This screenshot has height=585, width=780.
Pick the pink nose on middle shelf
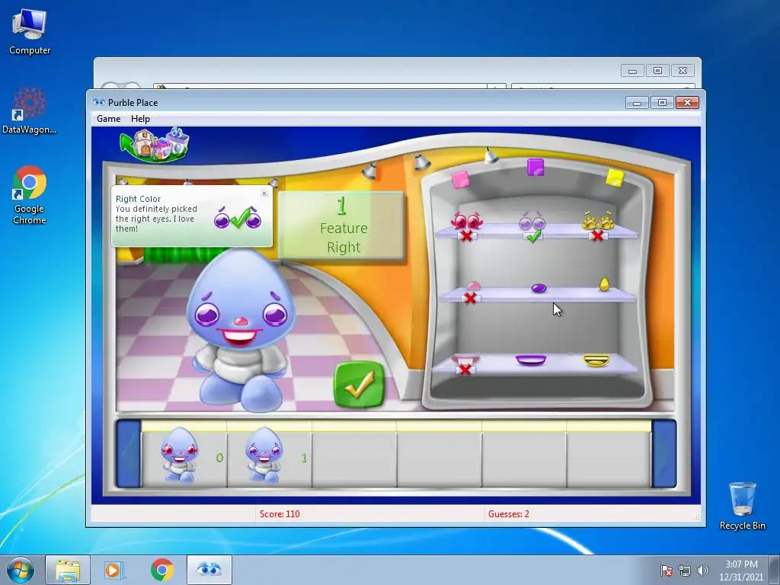[472, 287]
